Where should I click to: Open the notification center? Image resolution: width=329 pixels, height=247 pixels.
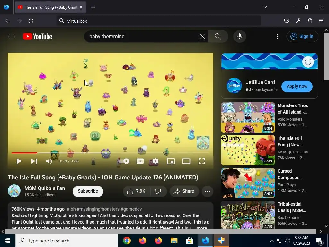coord(319,241)
